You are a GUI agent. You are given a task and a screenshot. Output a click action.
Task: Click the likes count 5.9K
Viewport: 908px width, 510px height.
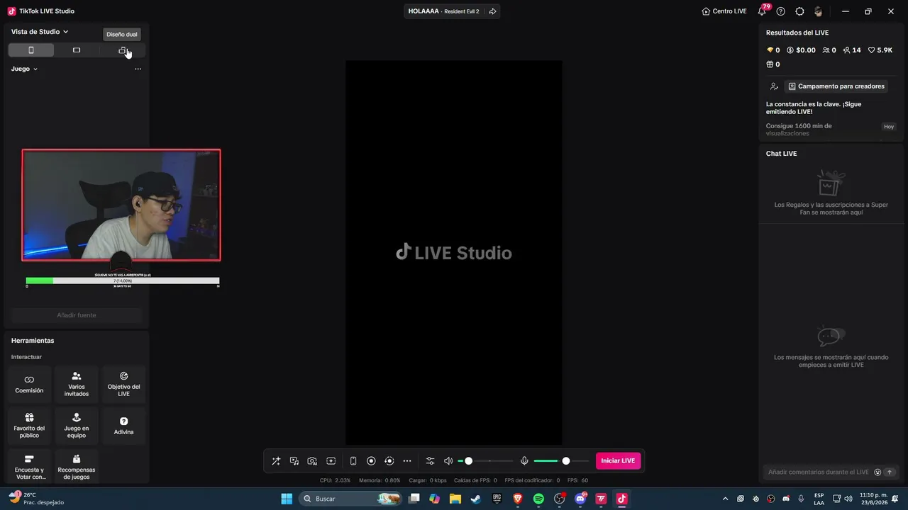[x=880, y=50]
